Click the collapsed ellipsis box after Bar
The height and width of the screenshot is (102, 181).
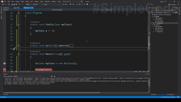[x=71, y=46]
